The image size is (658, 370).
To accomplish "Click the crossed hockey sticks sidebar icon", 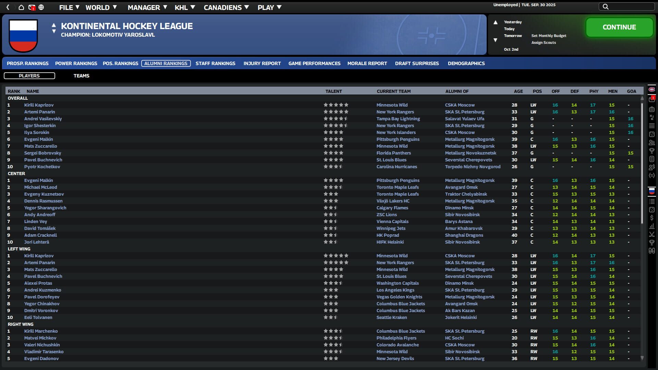I will click(x=651, y=234).
